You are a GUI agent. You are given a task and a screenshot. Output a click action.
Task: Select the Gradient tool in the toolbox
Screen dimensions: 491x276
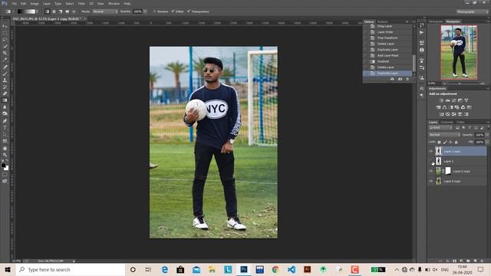(x=5, y=100)
